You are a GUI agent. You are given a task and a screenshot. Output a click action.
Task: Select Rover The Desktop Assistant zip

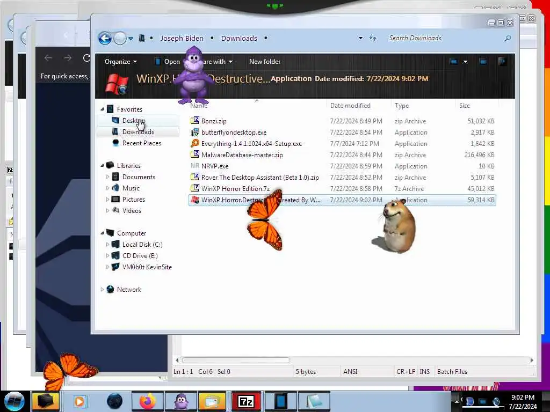[x=259, y=177]
